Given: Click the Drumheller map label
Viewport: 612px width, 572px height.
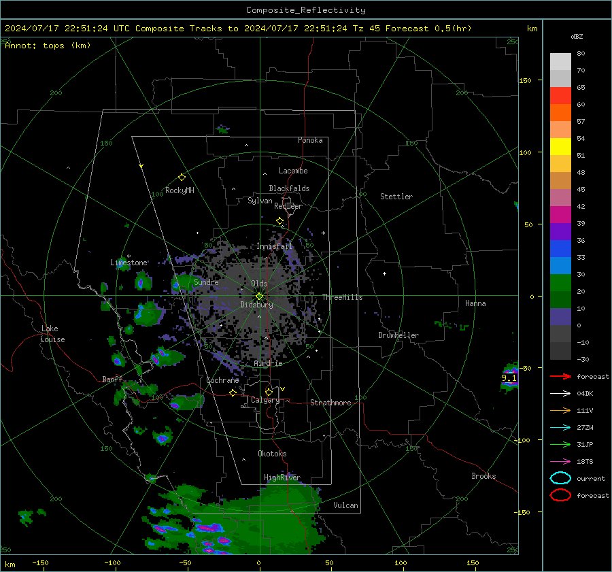Looking at the screenshot, I should pos(398,335).
